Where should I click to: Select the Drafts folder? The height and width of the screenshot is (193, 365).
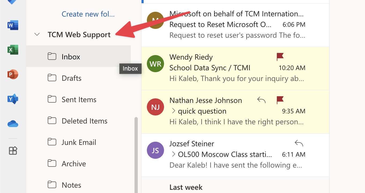pos(72,78)
